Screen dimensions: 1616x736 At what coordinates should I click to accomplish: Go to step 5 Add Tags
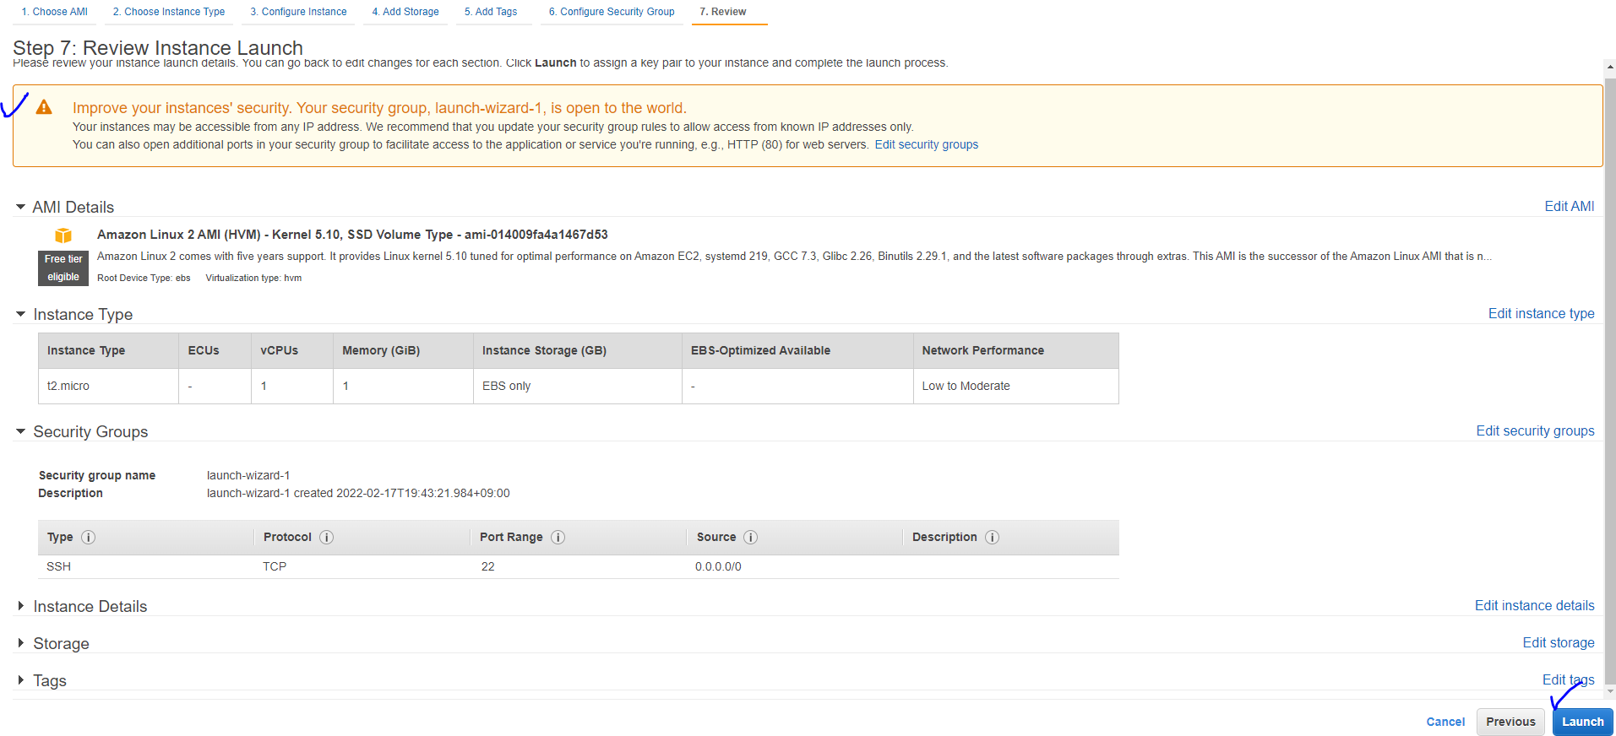[491, 12]
